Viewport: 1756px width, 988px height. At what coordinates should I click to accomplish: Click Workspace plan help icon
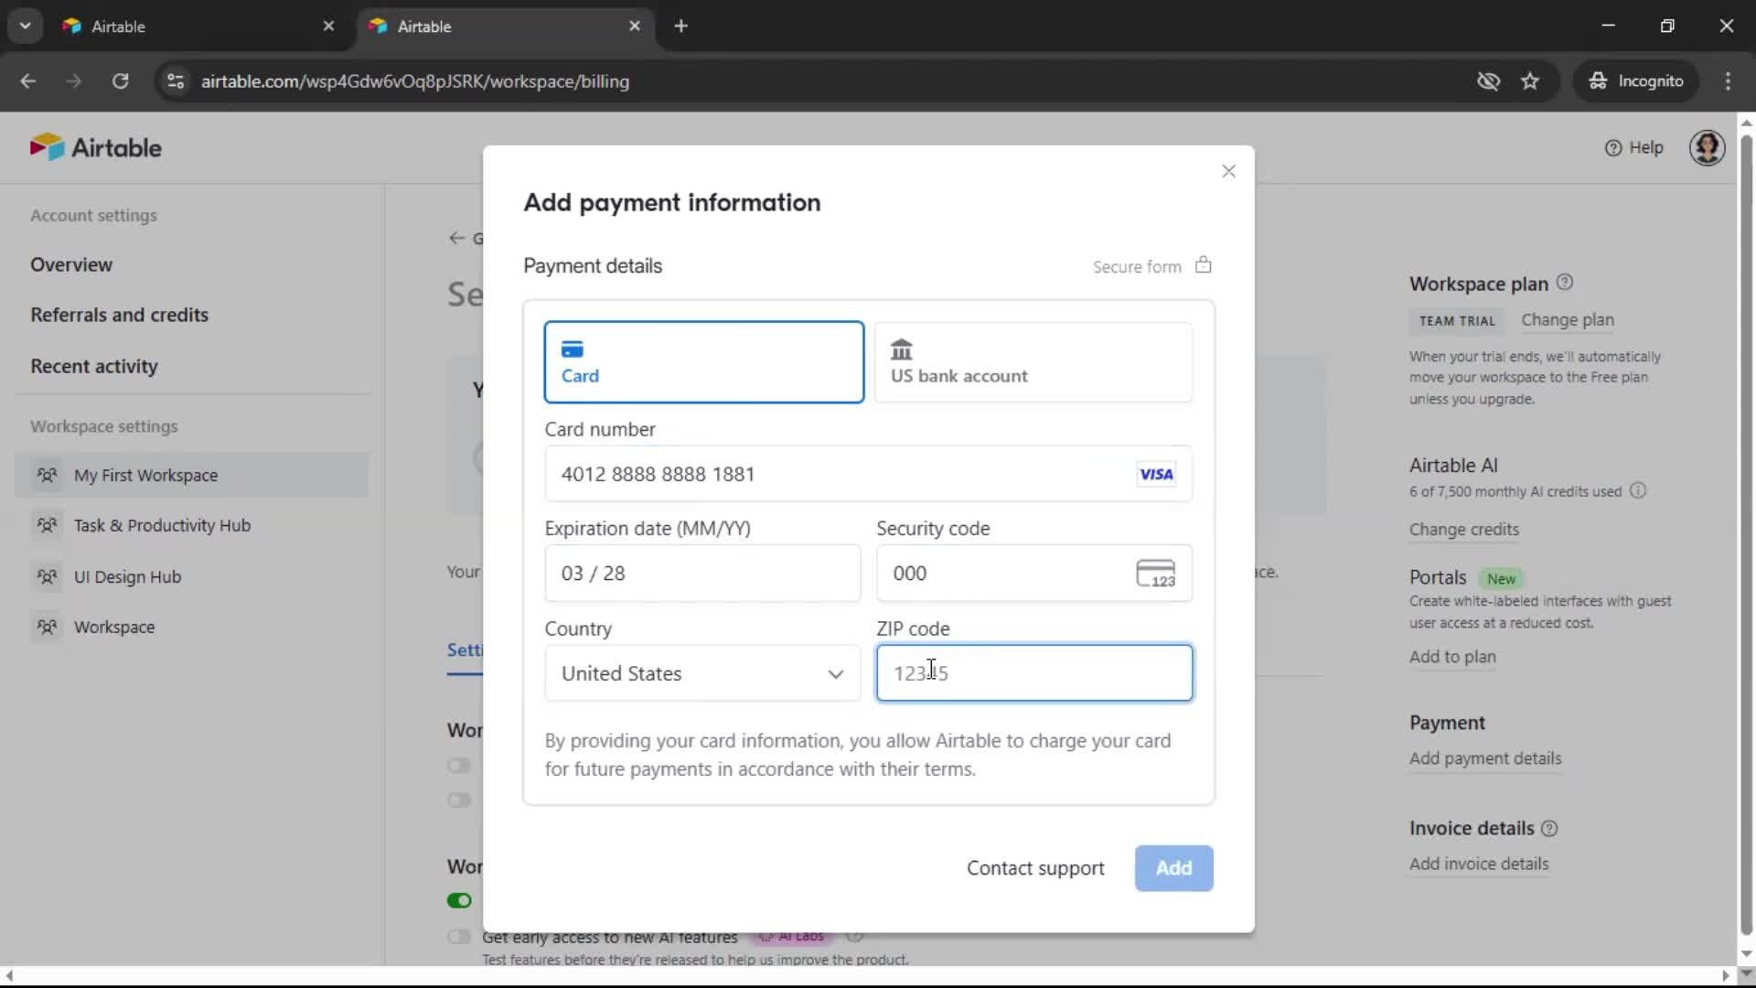point(1565,282)
